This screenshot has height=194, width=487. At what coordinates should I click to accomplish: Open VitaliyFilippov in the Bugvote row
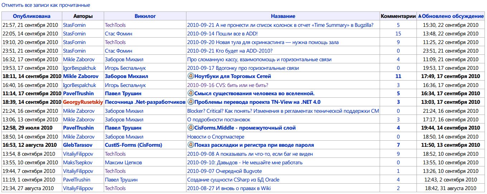(x=78, y=171)
